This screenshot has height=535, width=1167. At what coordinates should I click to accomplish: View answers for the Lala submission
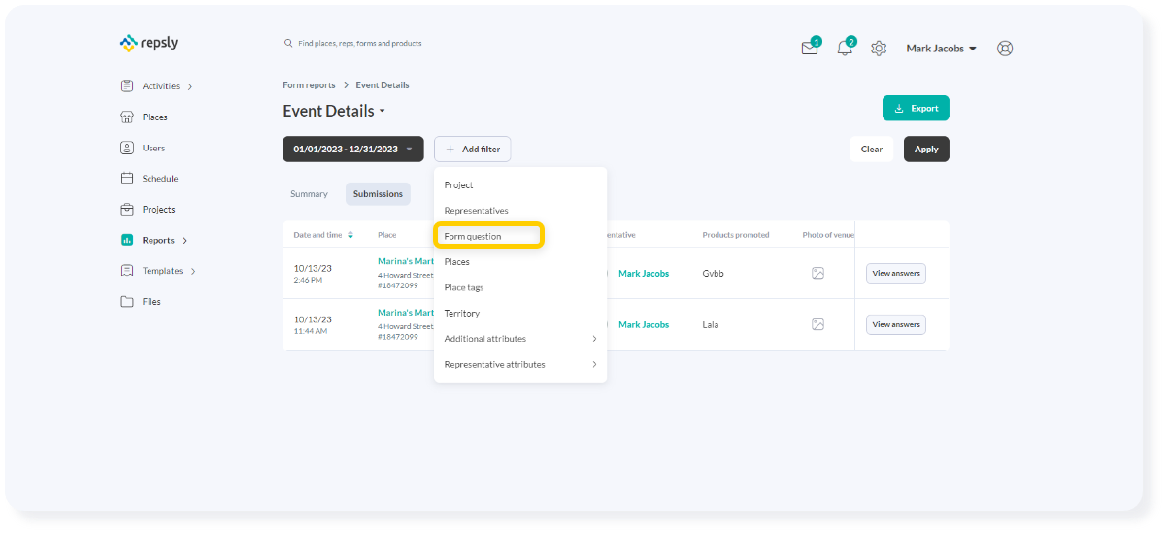click(895, 324)
